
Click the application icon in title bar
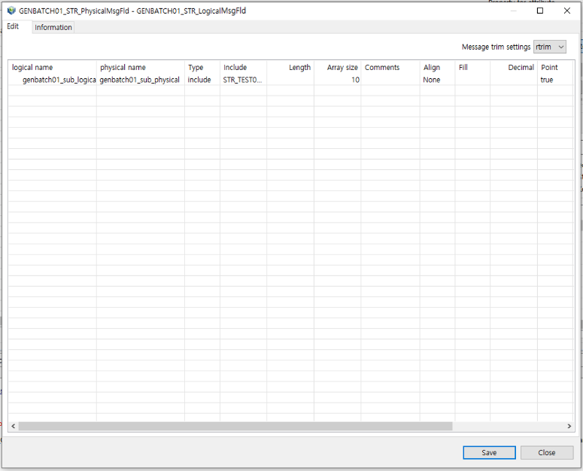pyautogui.click(x=11, y=11)
